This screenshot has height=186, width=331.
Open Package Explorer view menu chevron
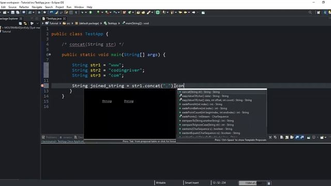(x=38, y=23)
